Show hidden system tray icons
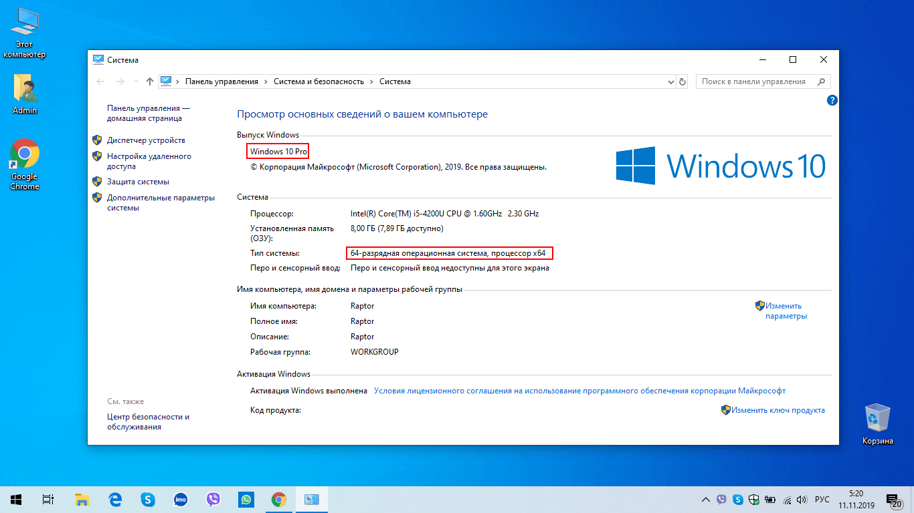The image size is (914, 513). (x=705, y=500)
